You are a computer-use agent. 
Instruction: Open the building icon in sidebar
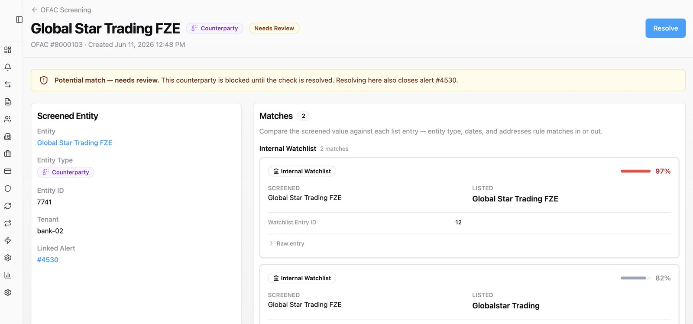click(x=7, y=136)
